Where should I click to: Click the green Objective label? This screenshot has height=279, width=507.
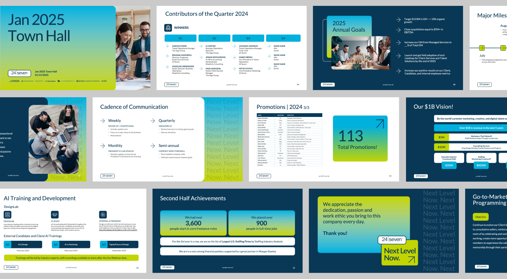tap(481, 217)
